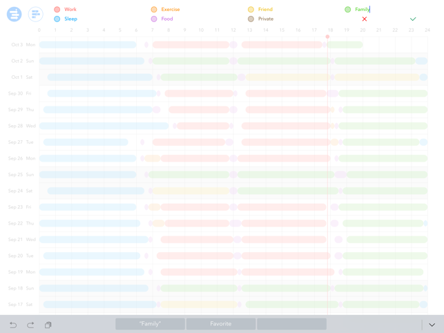Click the copy clipboard icon
444x333 pixels.
pyautogui.click(x=48, y=325)
